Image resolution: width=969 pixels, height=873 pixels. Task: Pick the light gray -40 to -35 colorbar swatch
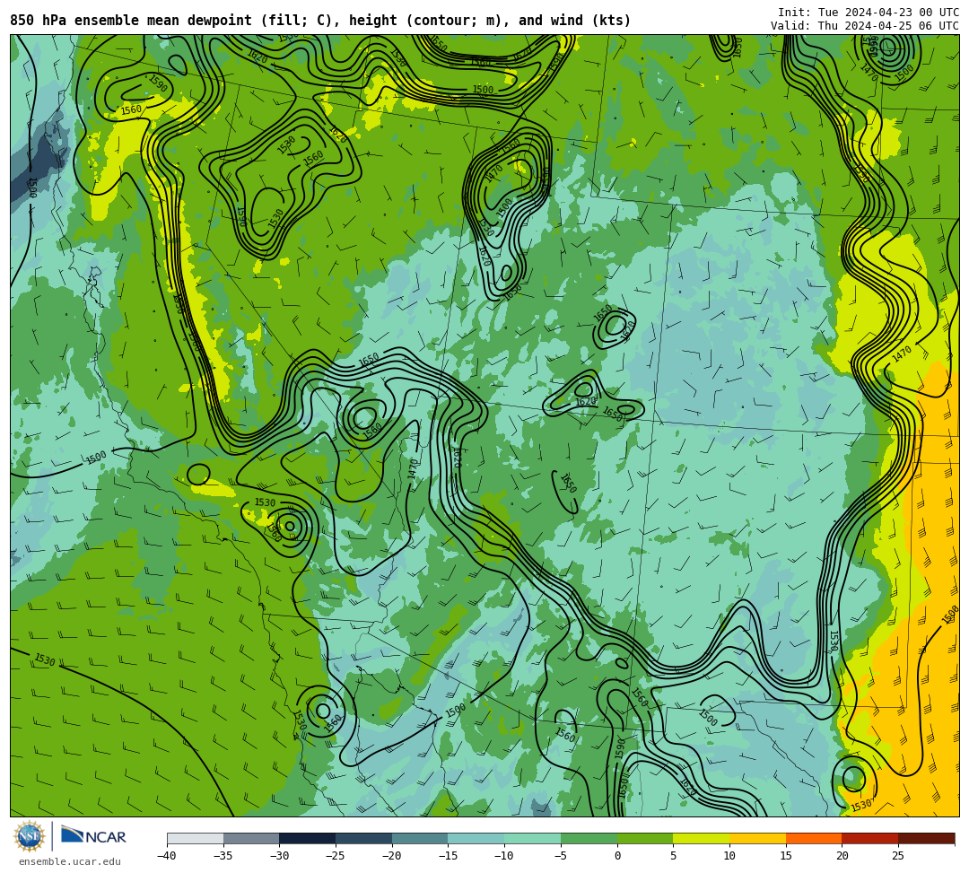pyautogui.click(x=195, y=838)
